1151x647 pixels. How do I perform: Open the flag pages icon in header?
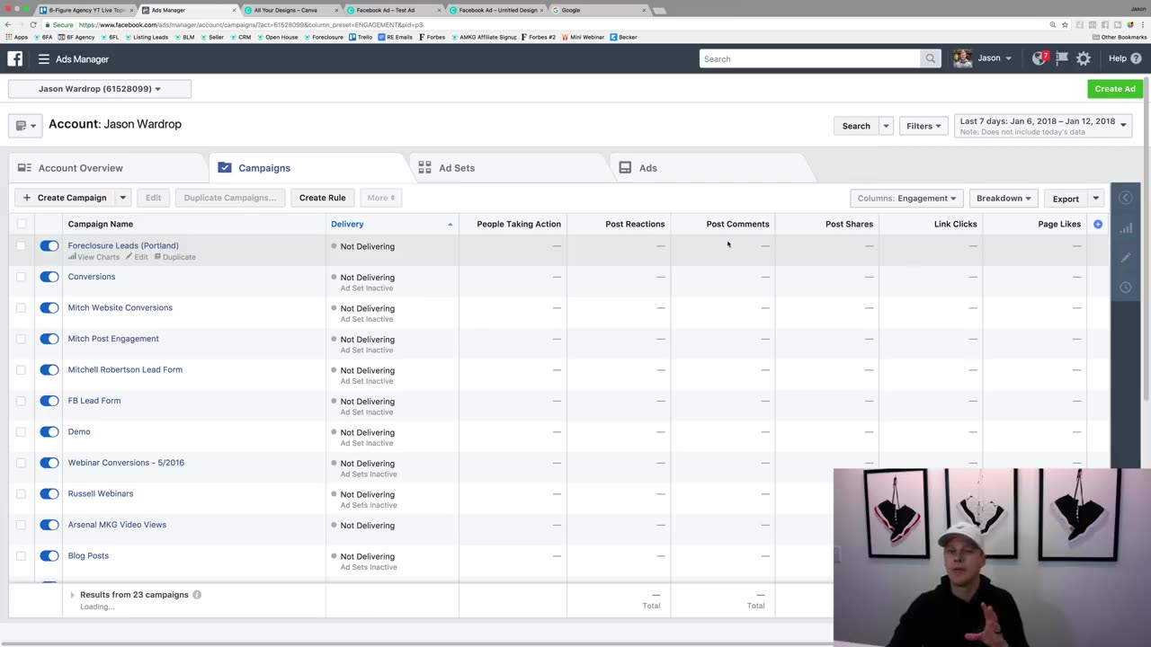point(1062,58)
